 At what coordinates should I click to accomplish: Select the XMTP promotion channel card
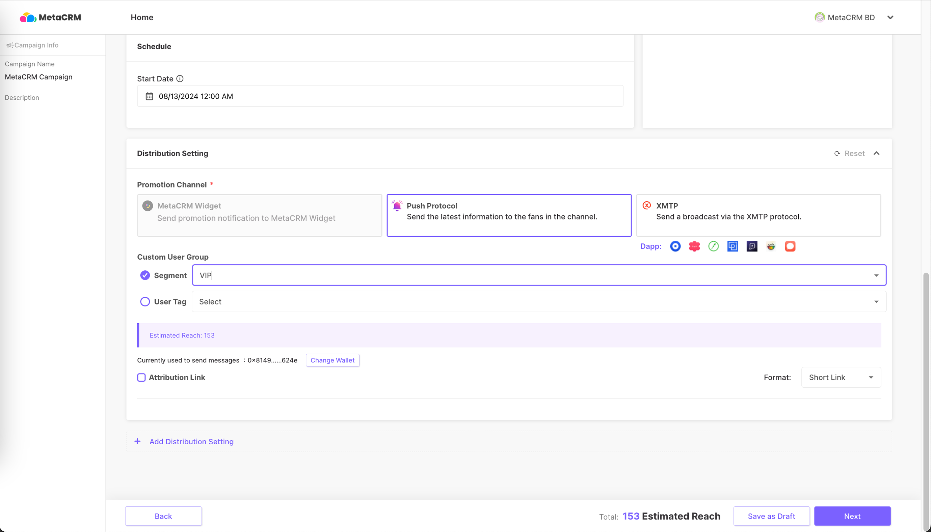pyautogui.click(x=758, y=215)
